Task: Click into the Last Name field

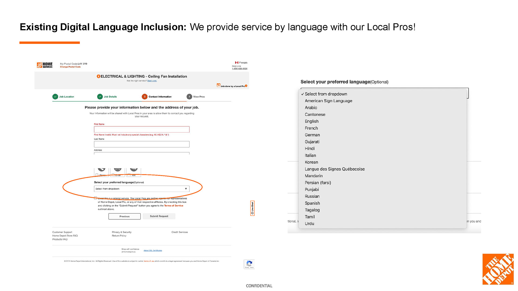Action: [x=142, y=144]
